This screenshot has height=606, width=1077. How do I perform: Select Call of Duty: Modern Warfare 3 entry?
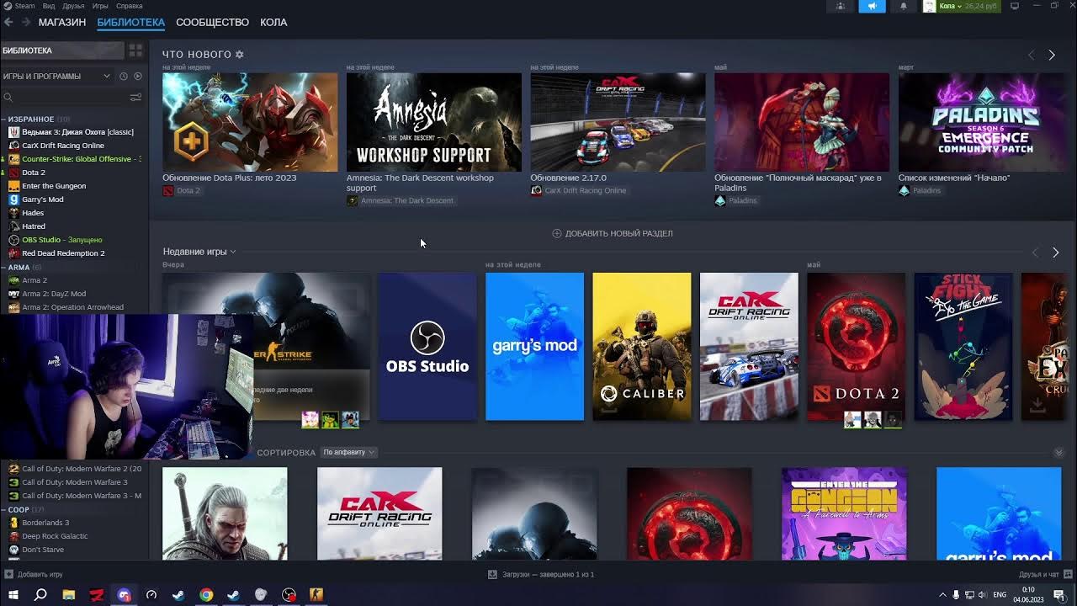(74, 482)
